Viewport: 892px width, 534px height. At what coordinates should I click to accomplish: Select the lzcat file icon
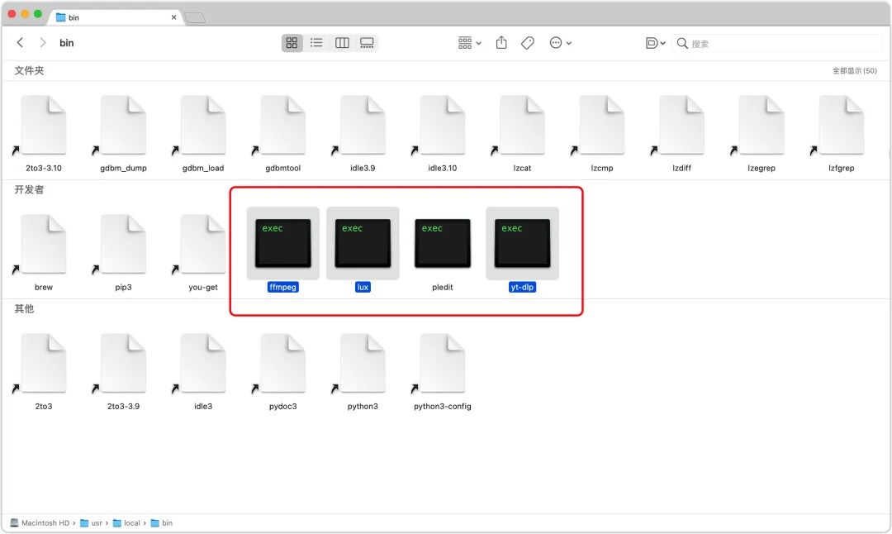tap(522, 126)
